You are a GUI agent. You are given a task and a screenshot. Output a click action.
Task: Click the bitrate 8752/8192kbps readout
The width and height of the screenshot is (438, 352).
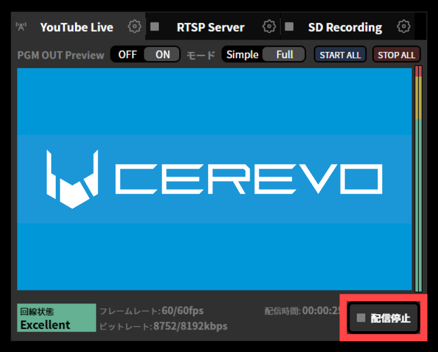(191, 326)
